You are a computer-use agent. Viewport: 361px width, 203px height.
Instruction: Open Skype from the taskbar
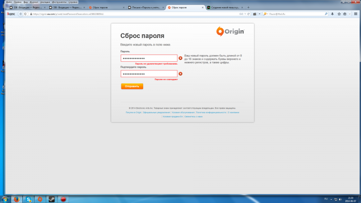pyautogui.click(x=28, y=199)
